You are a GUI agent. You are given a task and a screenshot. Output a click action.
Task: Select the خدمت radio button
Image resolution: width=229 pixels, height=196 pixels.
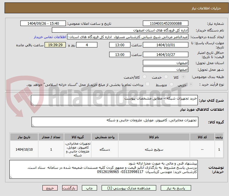coord(166,77)
